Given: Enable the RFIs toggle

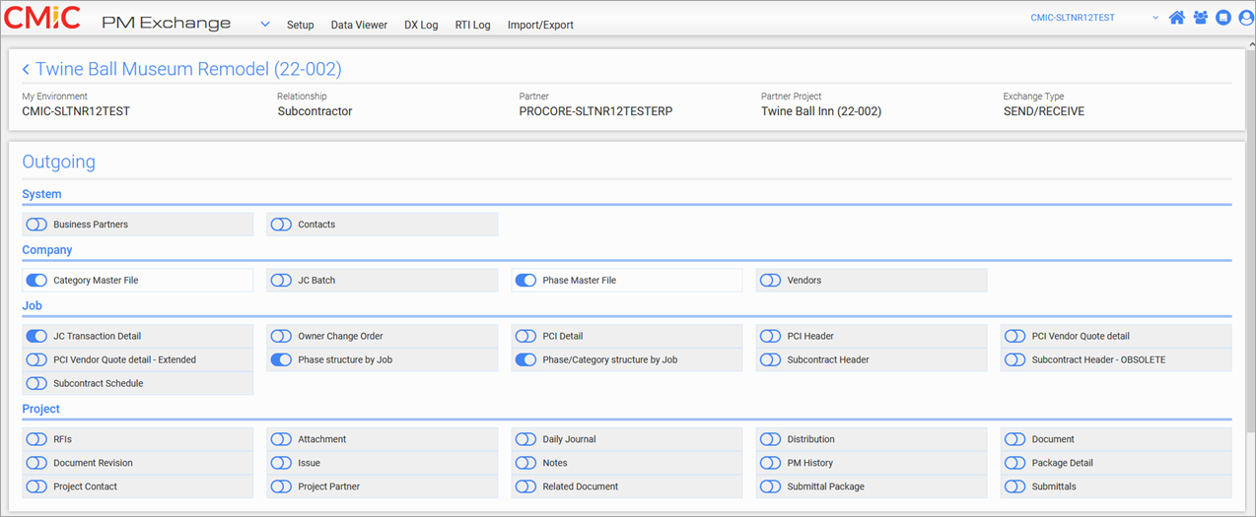Looking at the screenshot, I should coord(36,439).
